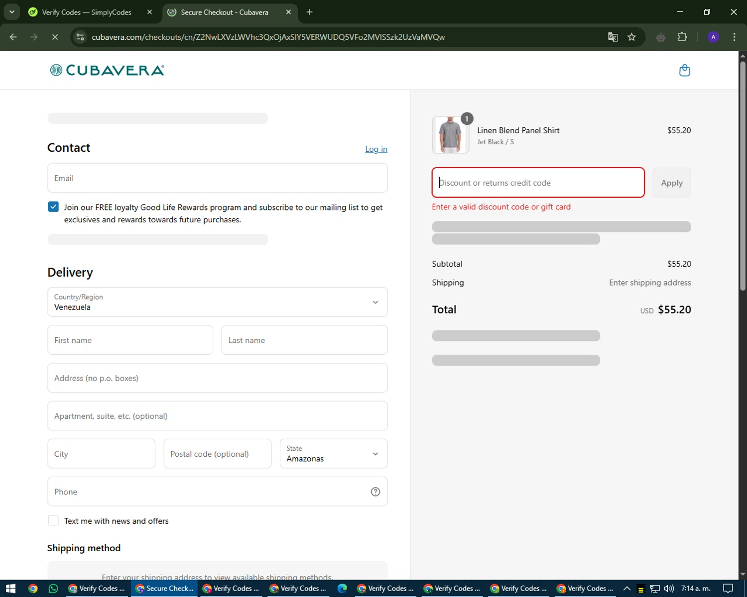Click the Log in link
The height and width of the screenshot is (597, 747).
(376, 149)
